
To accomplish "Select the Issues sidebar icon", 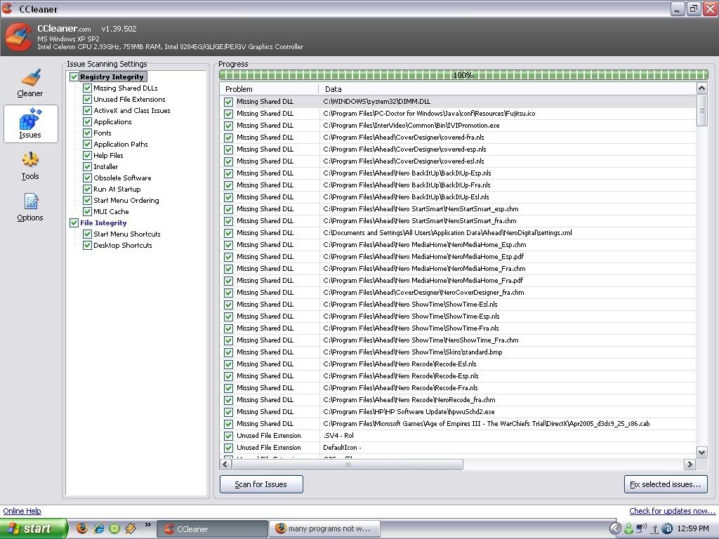I will (x=30, y=124).
